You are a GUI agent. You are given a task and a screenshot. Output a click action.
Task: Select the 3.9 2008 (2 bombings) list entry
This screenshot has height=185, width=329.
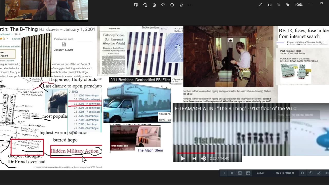pos(86,128)
